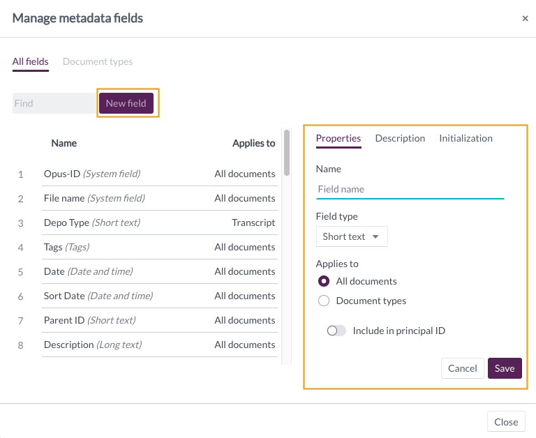
Task: Open the Properties tab
Action: coord(338,138)
